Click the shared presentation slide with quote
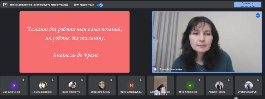This screenshot has width=265, height=99. pyautogui.click(x=75, y=42)
